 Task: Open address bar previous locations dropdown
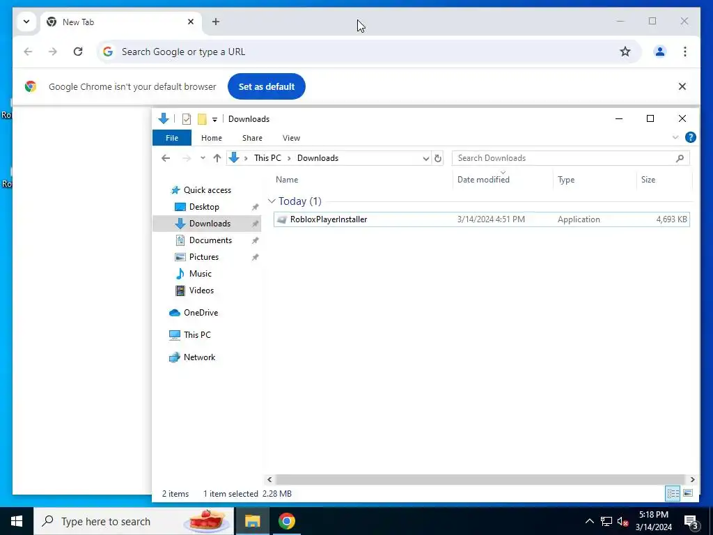(425, 158)
